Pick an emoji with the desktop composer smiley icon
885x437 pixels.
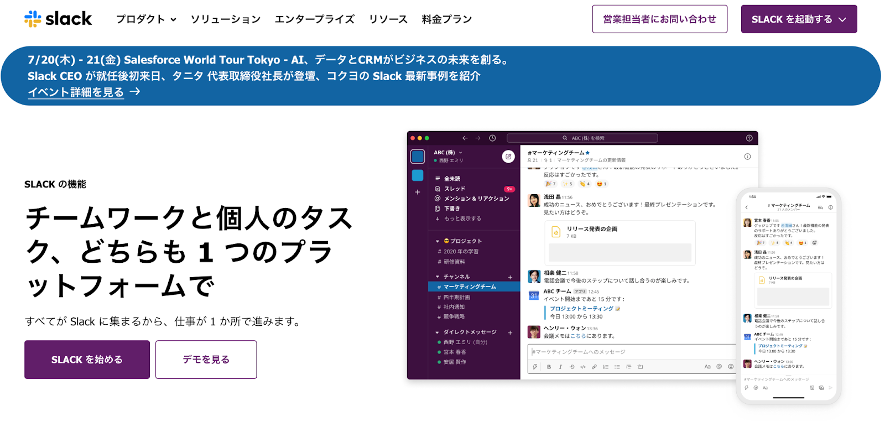731,367
